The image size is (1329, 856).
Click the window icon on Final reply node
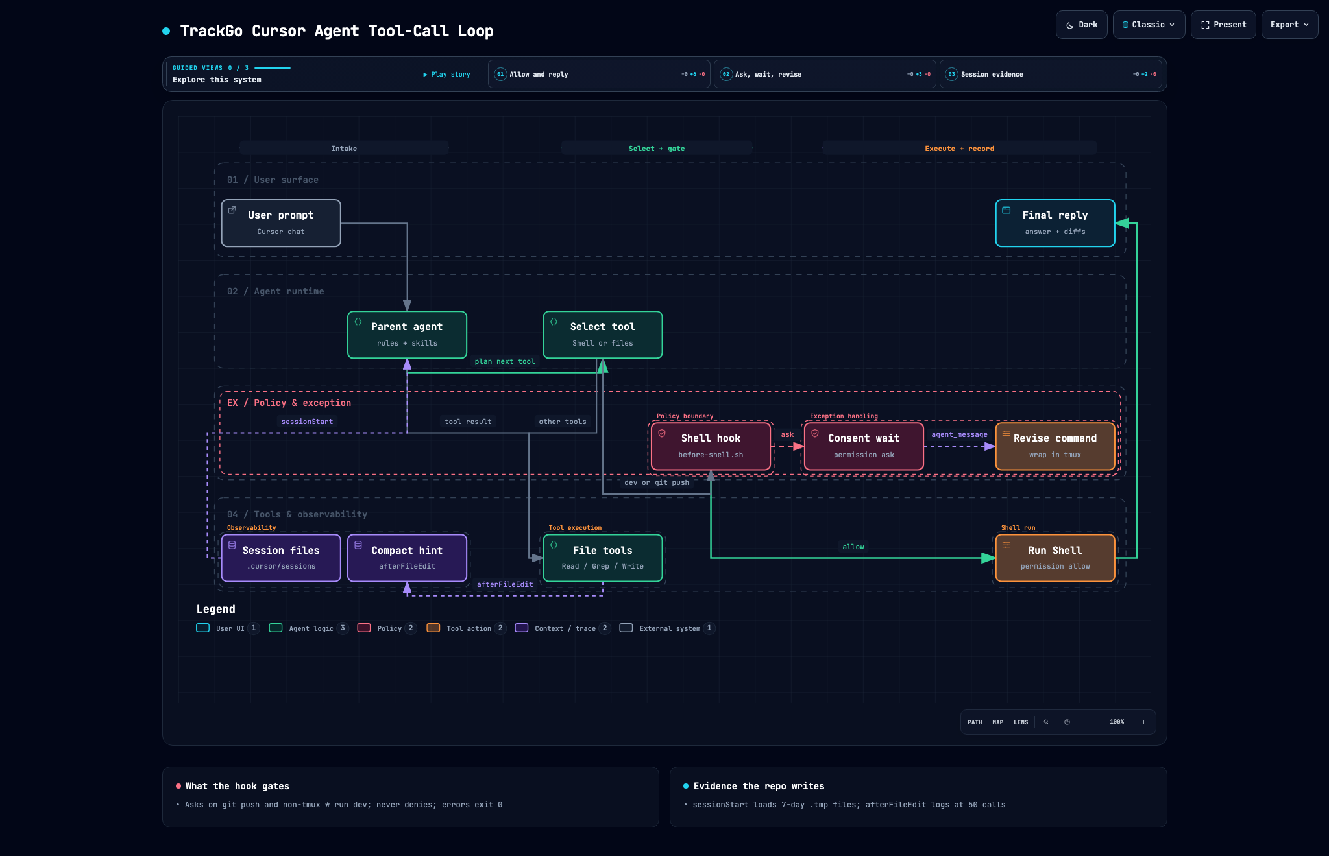click(x=1006, y=210)
